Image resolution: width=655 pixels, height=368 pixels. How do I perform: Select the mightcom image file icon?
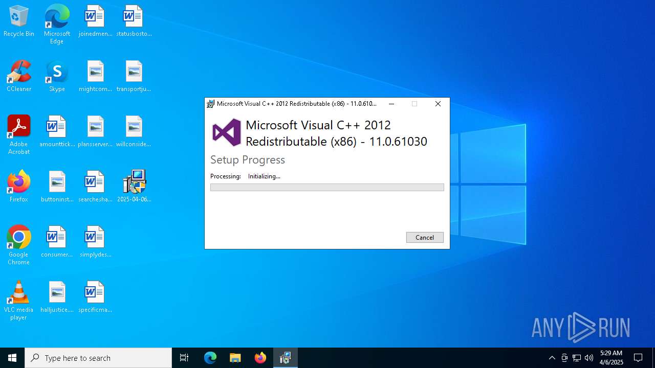click(x=95, y=77)
